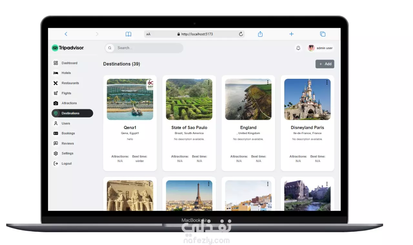Open Hotels in the sidebar
413x245 pixels.
[x=72, y=73]
